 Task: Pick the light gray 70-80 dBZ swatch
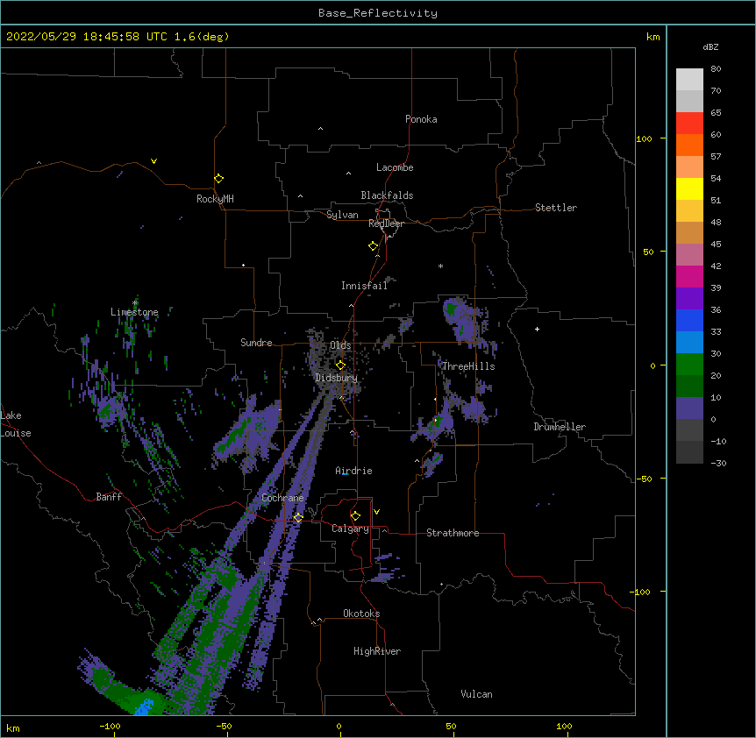689,80
